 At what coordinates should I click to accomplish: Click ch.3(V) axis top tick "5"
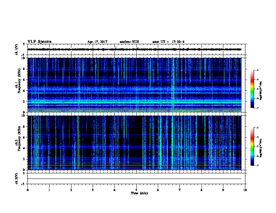(x=24, y=173)
